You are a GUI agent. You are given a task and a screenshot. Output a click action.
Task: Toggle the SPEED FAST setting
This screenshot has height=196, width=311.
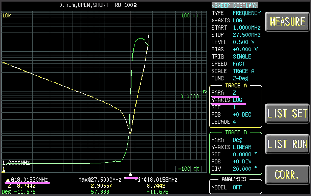point(239,64)
